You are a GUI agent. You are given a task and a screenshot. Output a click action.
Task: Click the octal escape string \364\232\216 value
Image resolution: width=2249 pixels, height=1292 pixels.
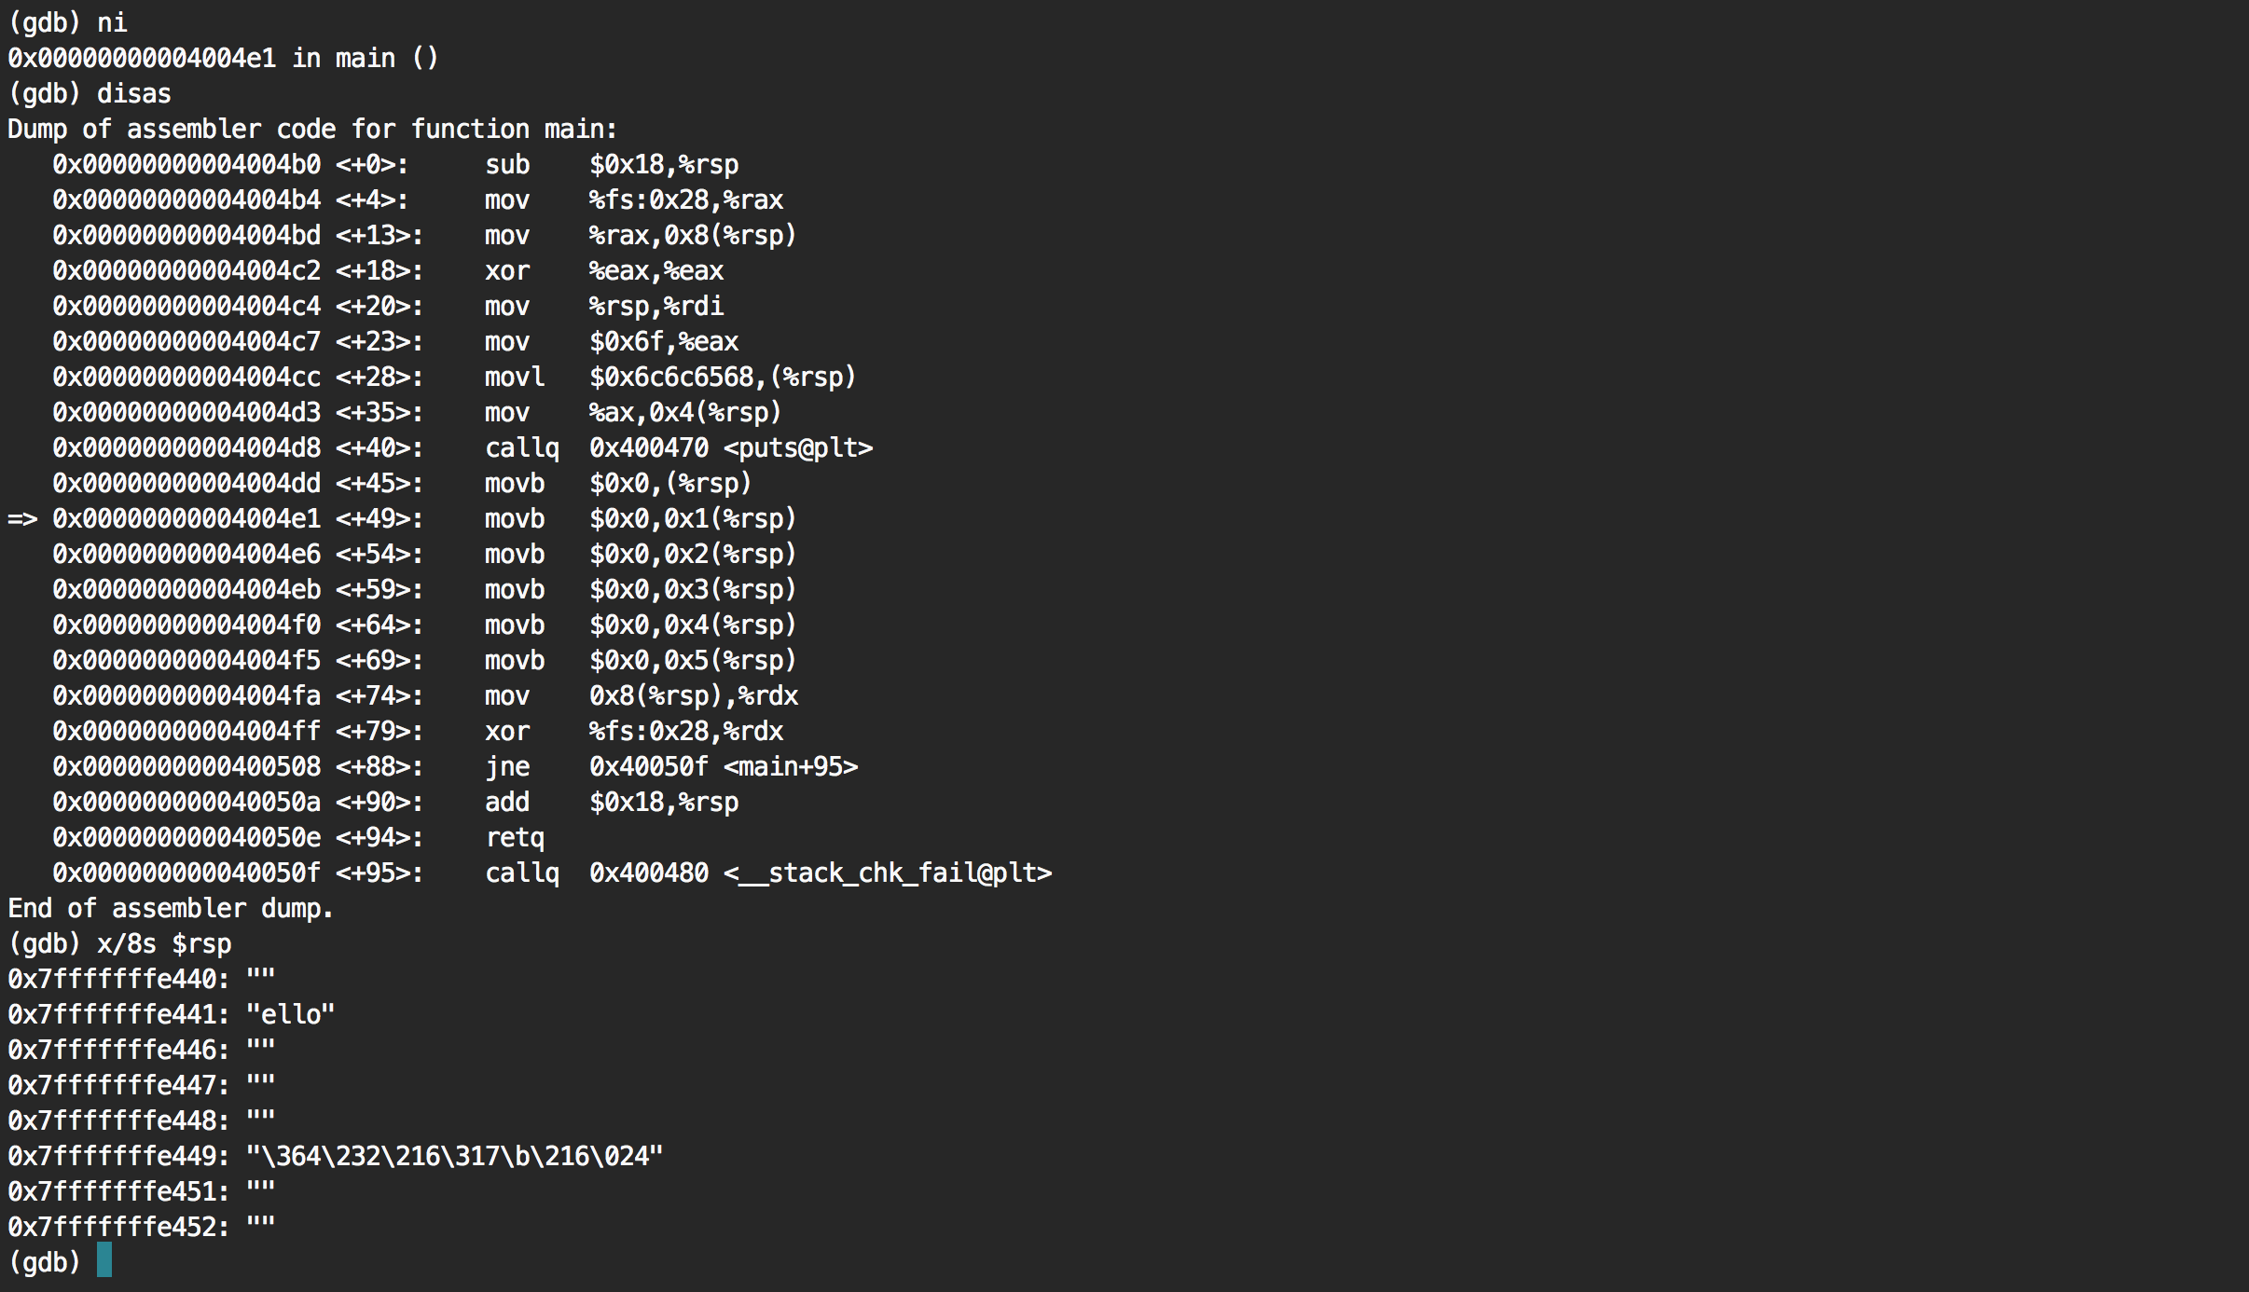[454, 1157]
